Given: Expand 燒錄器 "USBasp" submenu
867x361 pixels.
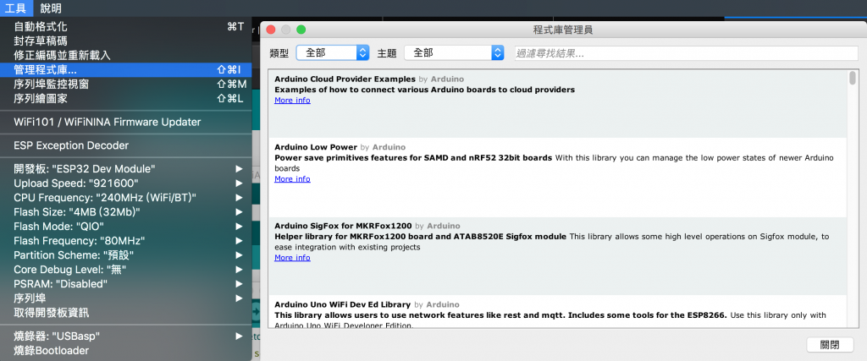Looking at the screenshot, I should [x=126, y=336].
